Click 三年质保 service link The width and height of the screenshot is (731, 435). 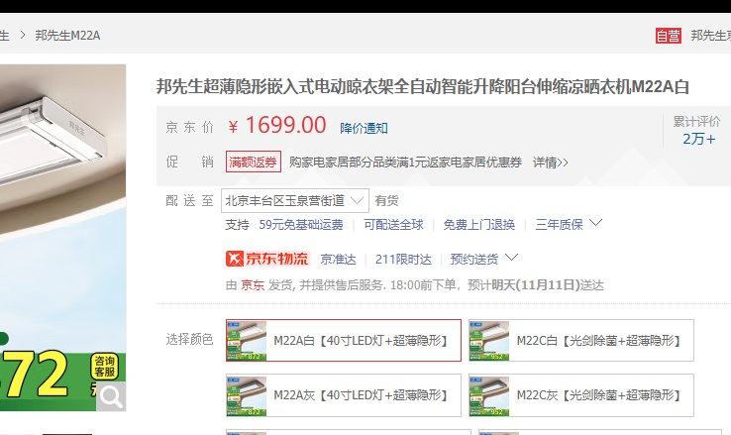pyautogui.click(x=559, y=225)
